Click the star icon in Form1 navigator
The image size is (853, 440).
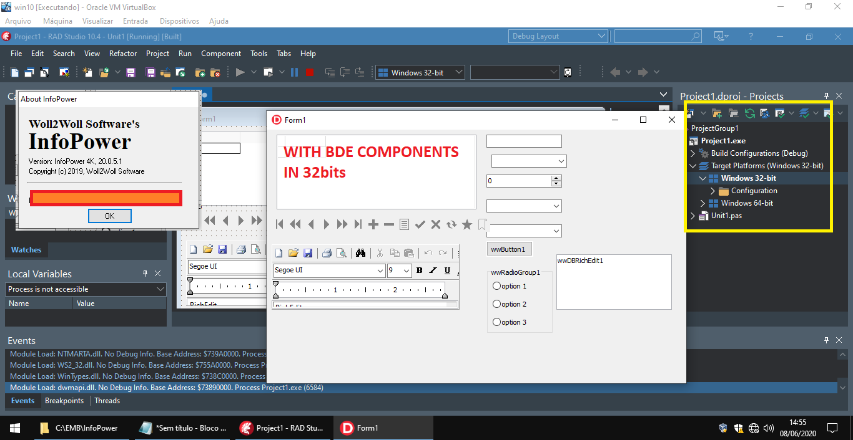coord(467,224)
